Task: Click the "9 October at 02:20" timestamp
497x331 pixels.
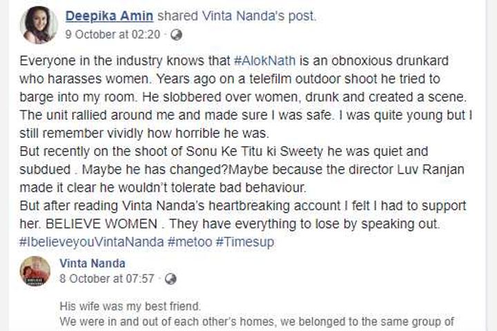Action: (113, 32)
